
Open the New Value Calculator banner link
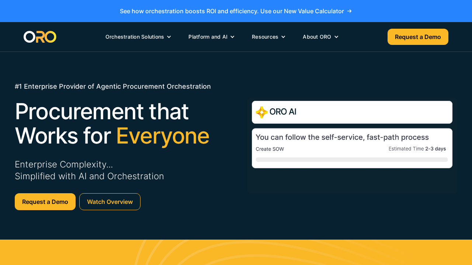tap(236, 11)
